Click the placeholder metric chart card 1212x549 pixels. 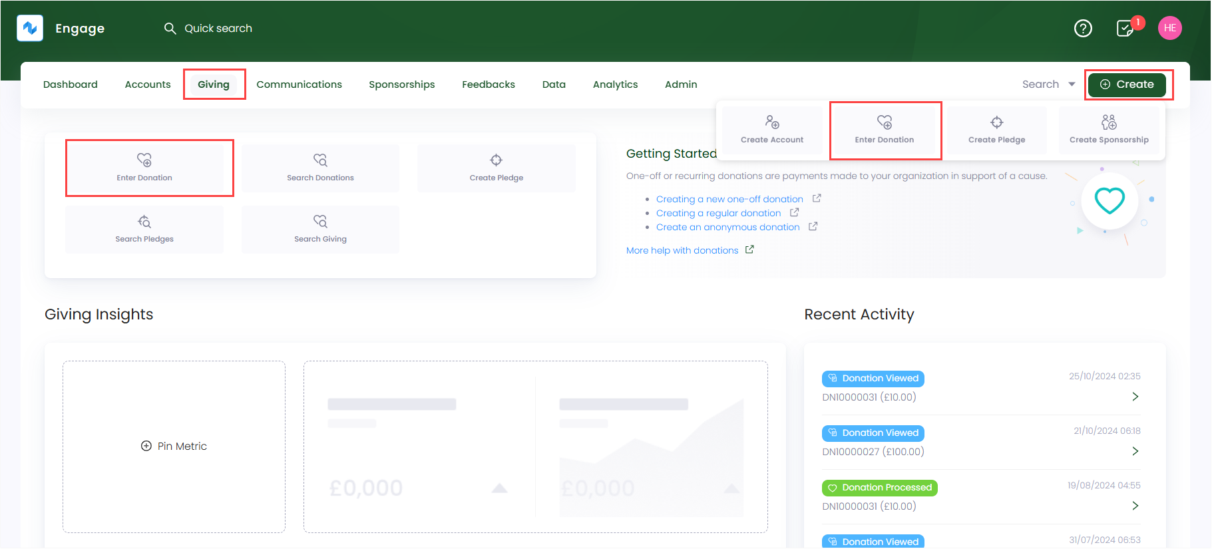click(536, 447)
